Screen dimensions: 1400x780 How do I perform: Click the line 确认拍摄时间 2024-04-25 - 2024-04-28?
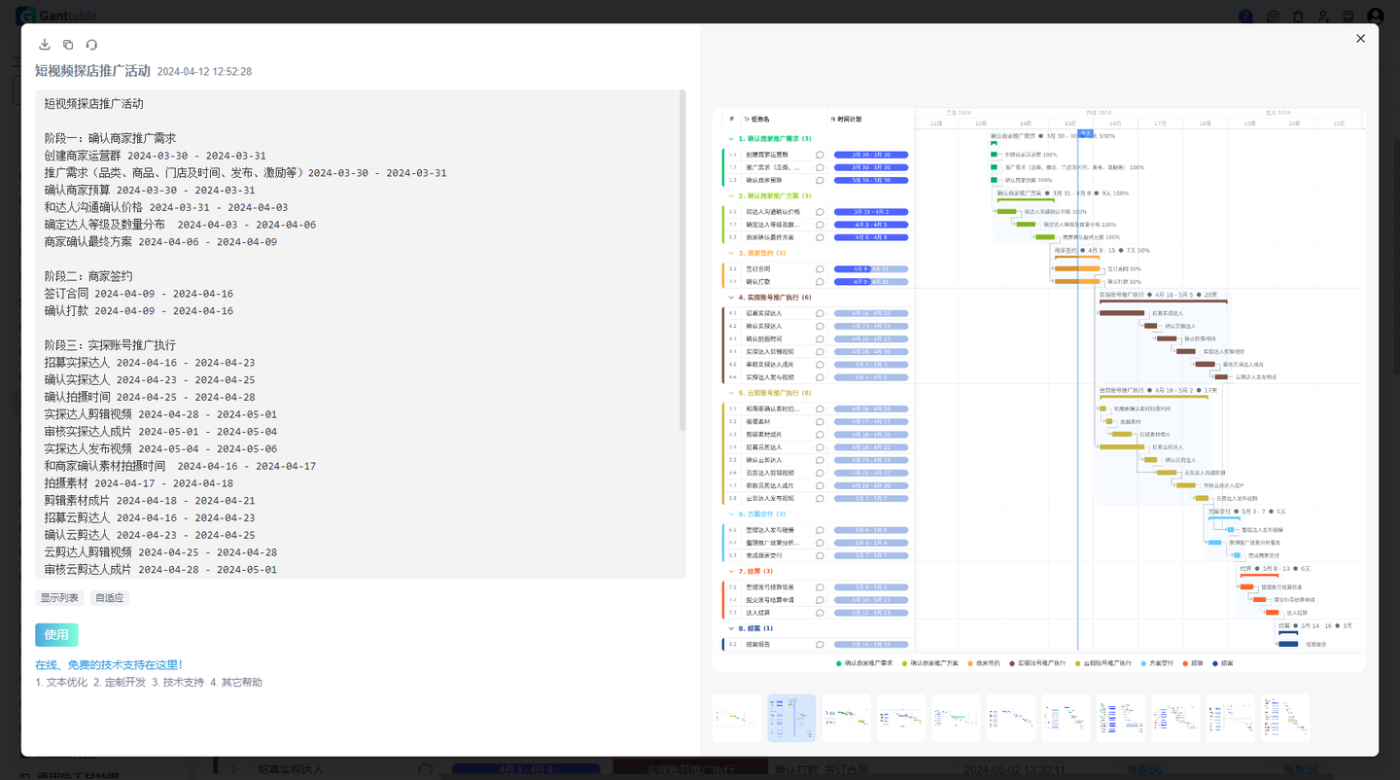(x=150, y=397)
